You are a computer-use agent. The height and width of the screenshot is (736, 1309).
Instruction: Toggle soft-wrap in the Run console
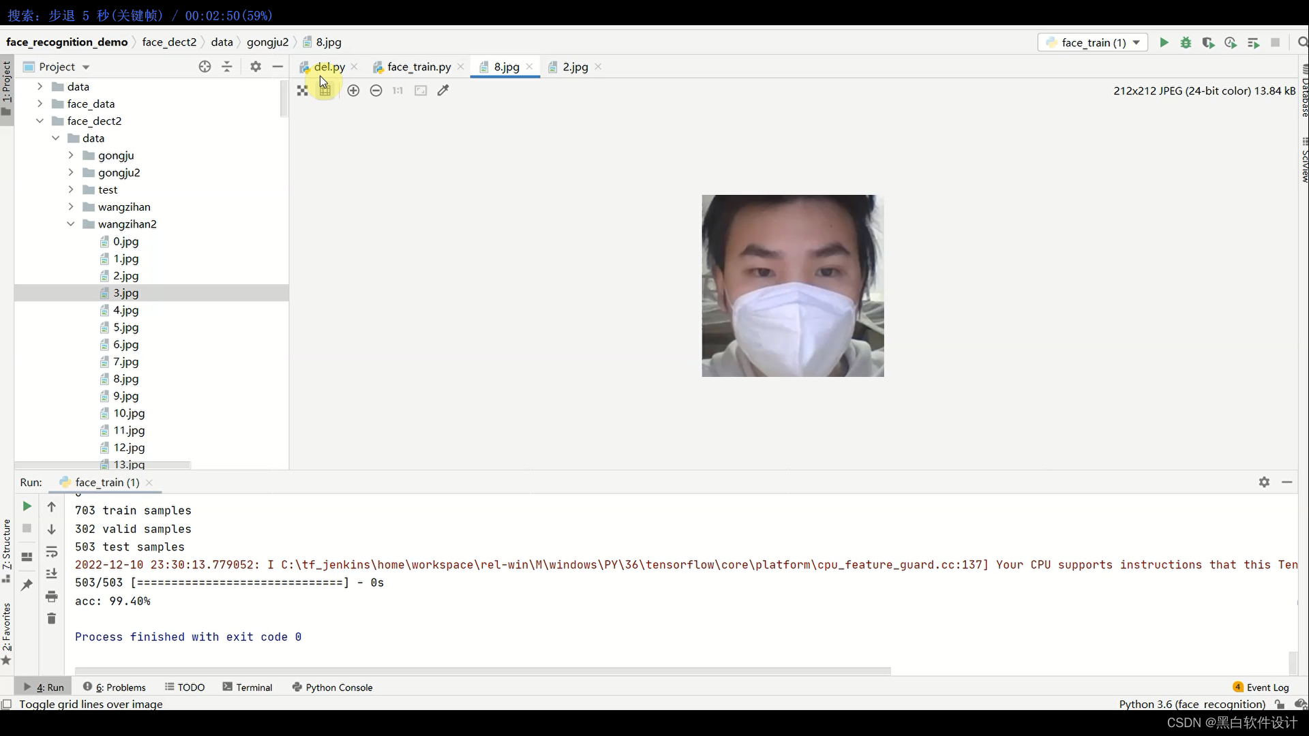click(51, 552)
